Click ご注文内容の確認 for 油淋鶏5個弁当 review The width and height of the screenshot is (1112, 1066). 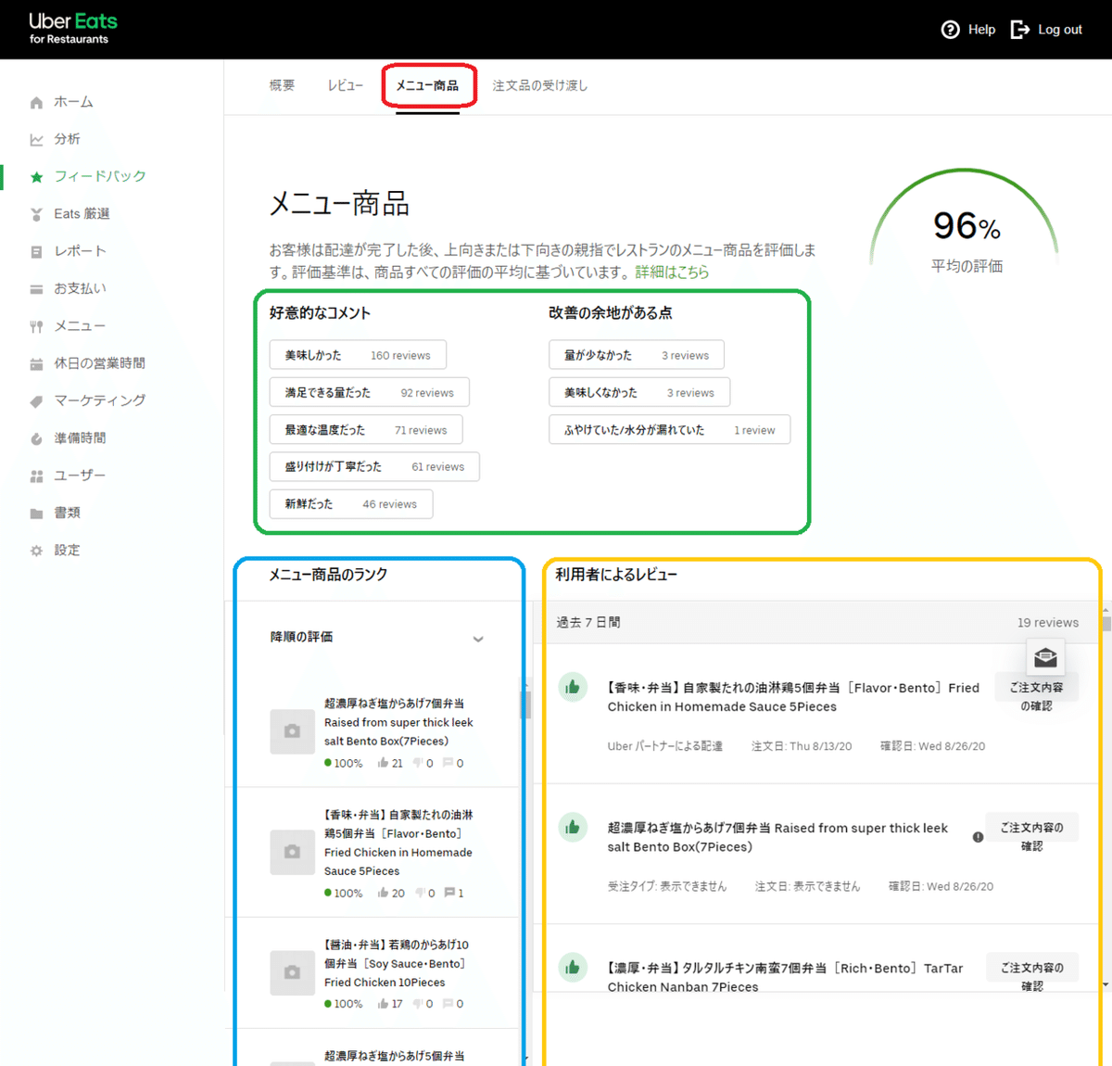[1036, 696]
